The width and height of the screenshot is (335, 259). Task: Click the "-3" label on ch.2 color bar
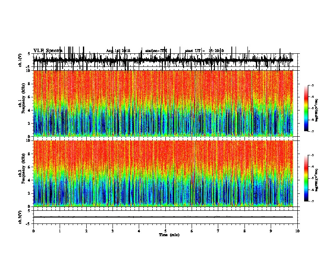pos(312,155)
